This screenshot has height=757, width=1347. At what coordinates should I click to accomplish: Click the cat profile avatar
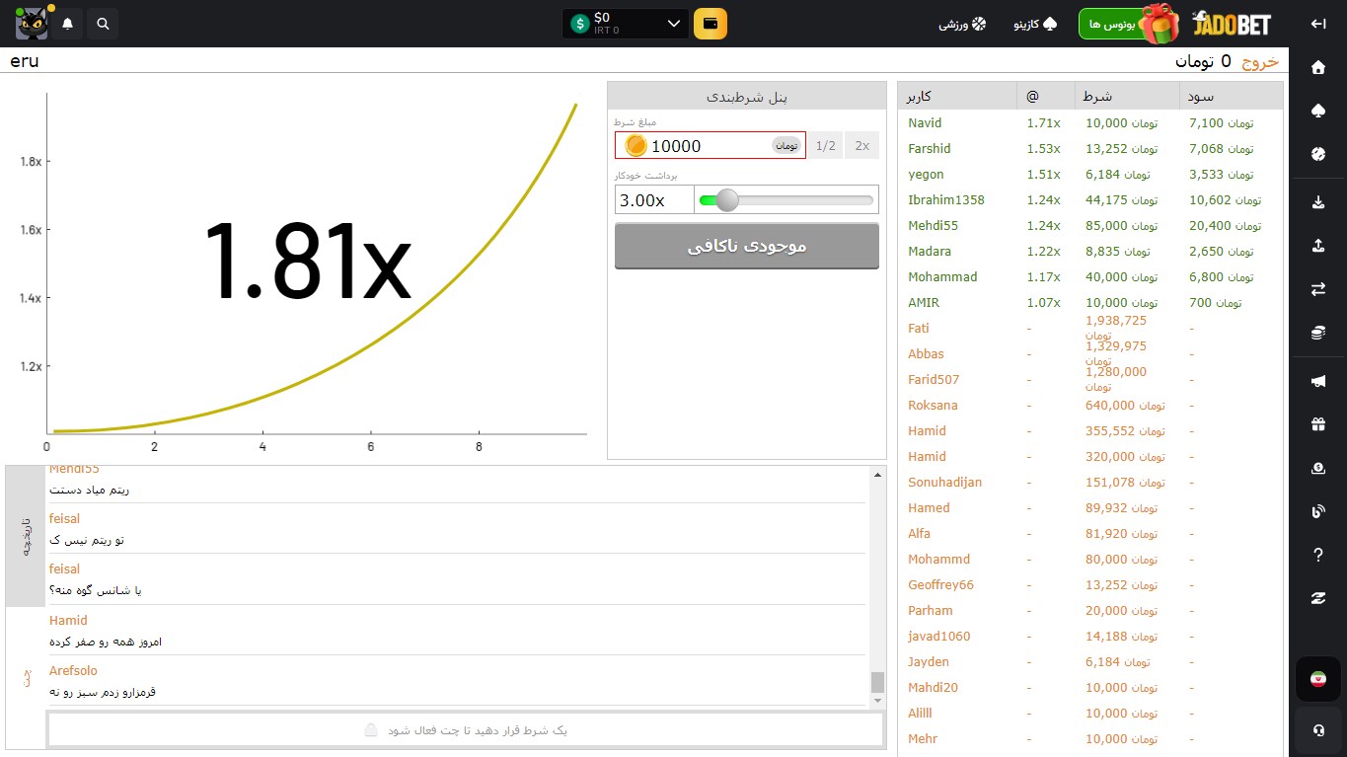pyautogui.click(x=32, y=24)
